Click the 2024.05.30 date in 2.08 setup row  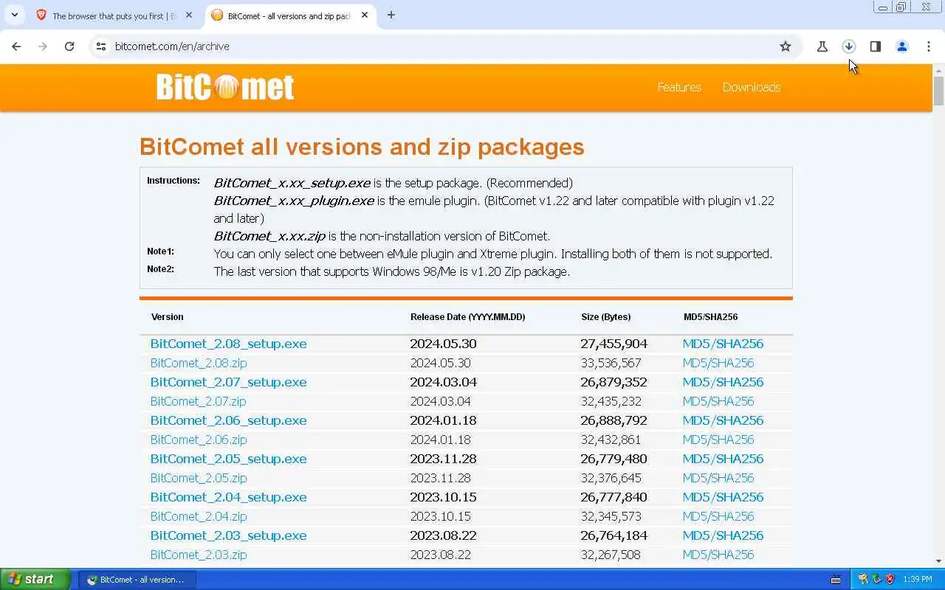click(443, 344)
